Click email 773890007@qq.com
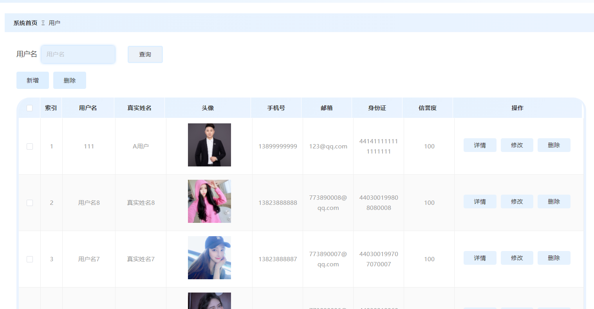 [x=328, y=259]
